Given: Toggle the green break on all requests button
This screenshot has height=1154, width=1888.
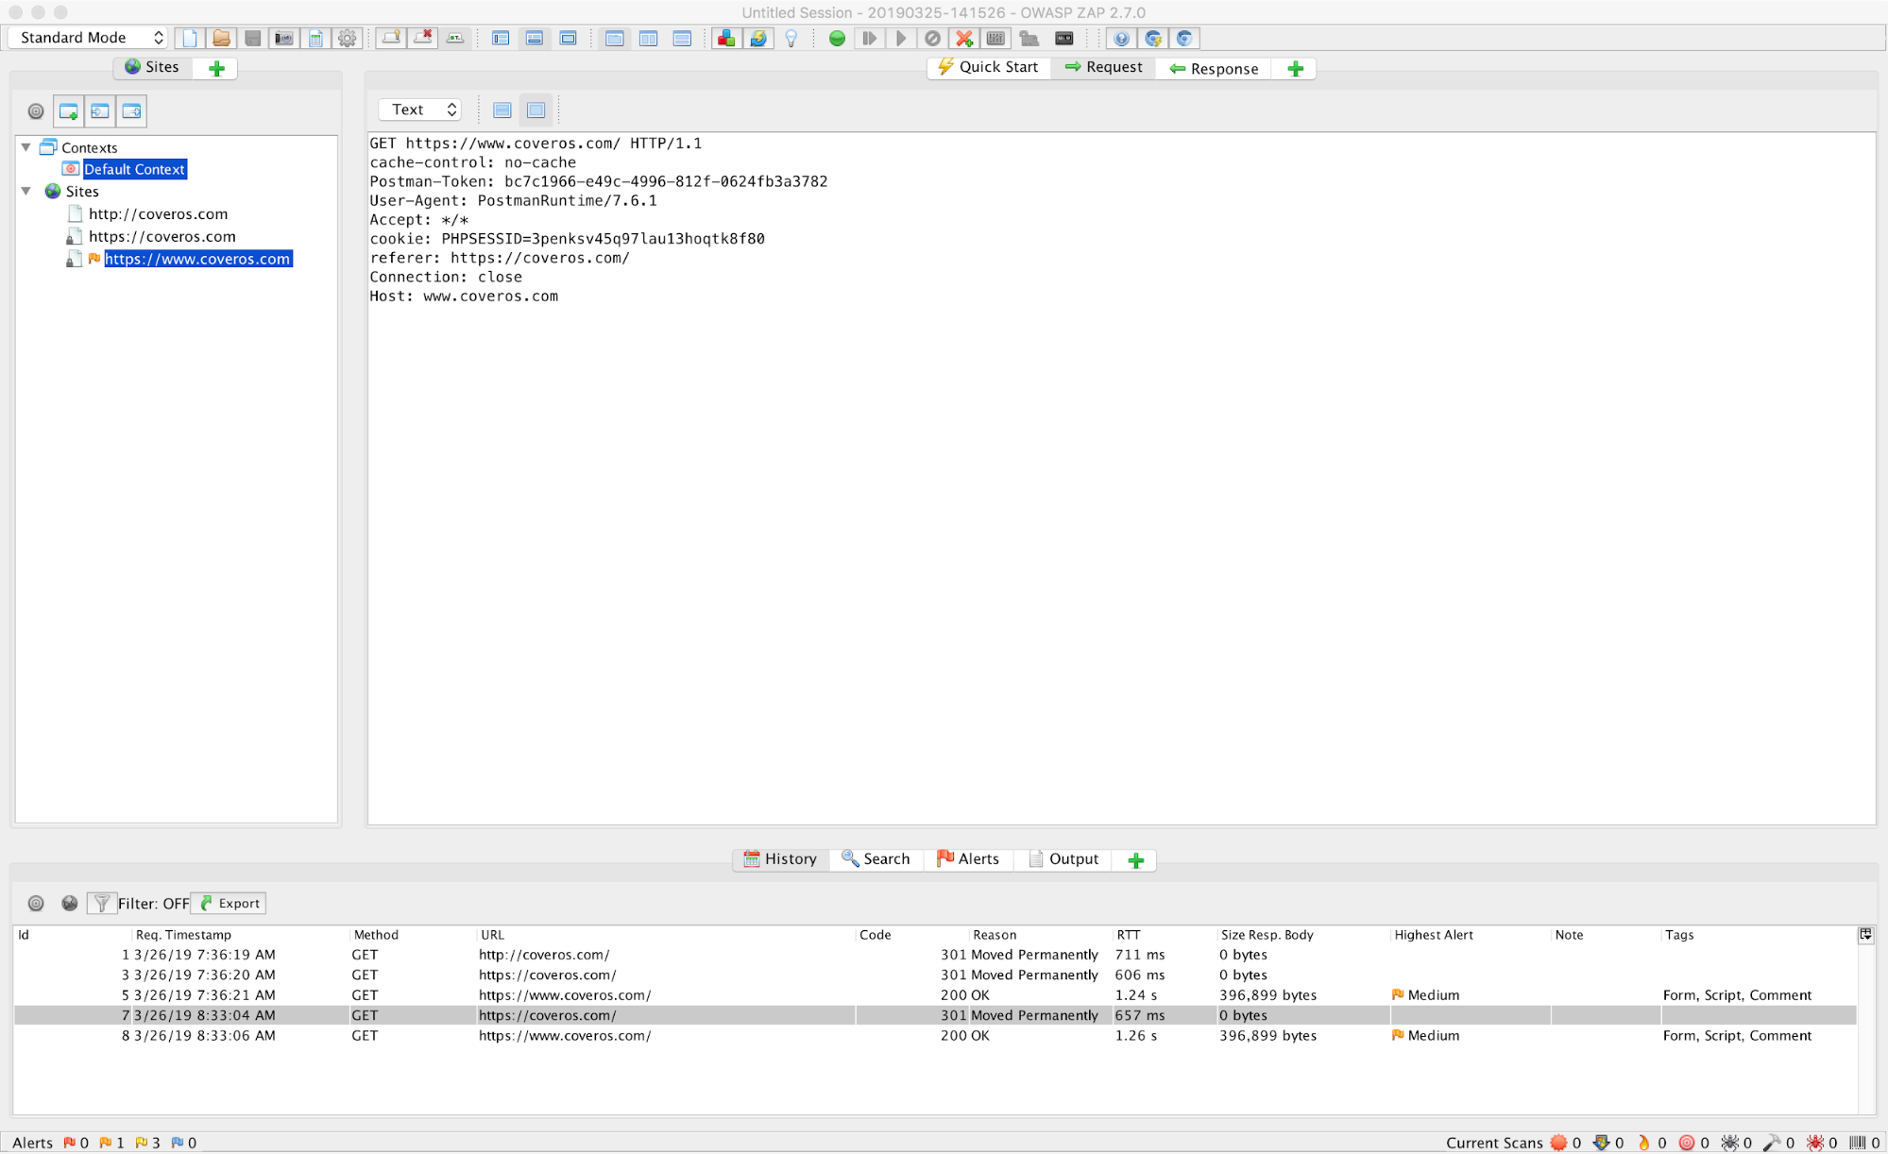Looking at the screenshot, I should pos(837,38).
